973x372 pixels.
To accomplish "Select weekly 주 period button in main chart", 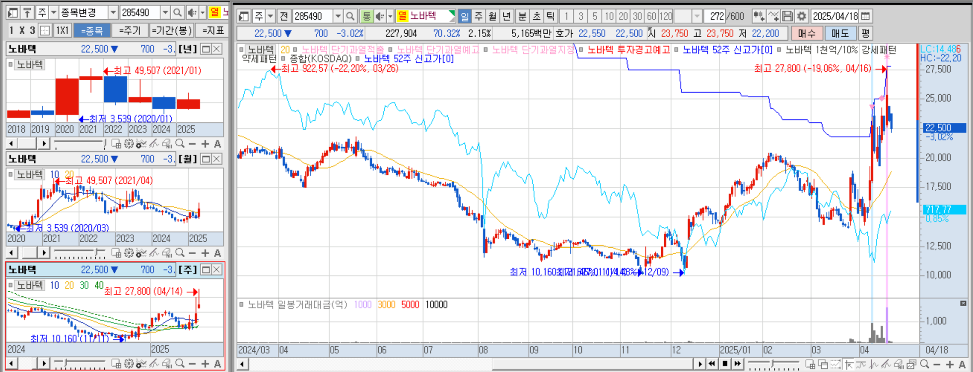I will 479,16.
